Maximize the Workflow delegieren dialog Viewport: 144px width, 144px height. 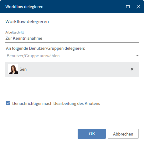click(128, 7)
